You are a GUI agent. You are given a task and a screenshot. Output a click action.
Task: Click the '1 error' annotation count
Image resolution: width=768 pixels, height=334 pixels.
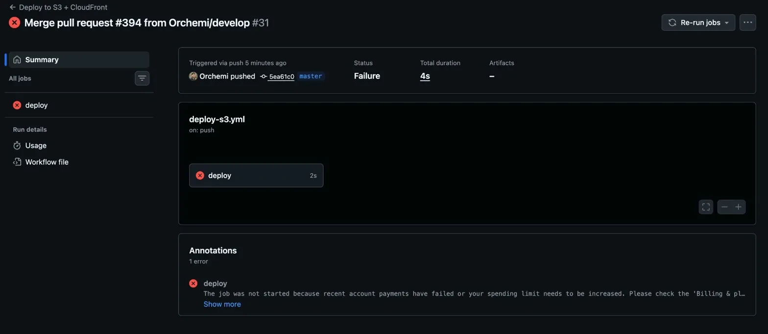pyautogui.click(x=198, y=262)
